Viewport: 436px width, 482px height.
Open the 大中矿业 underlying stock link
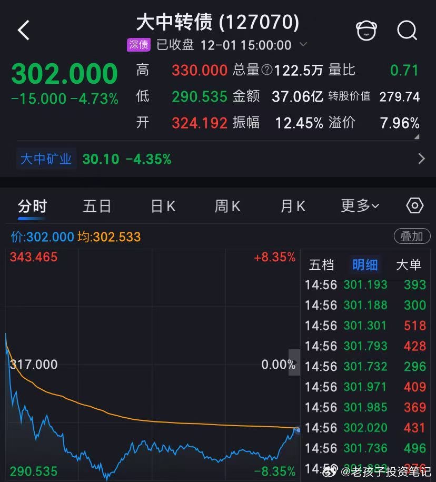[46, 159]
